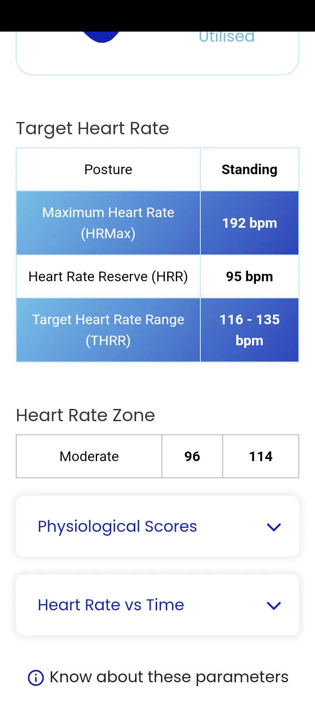
Task: Tap the 95 bpm reserve value
Action: tap(249, 276)
